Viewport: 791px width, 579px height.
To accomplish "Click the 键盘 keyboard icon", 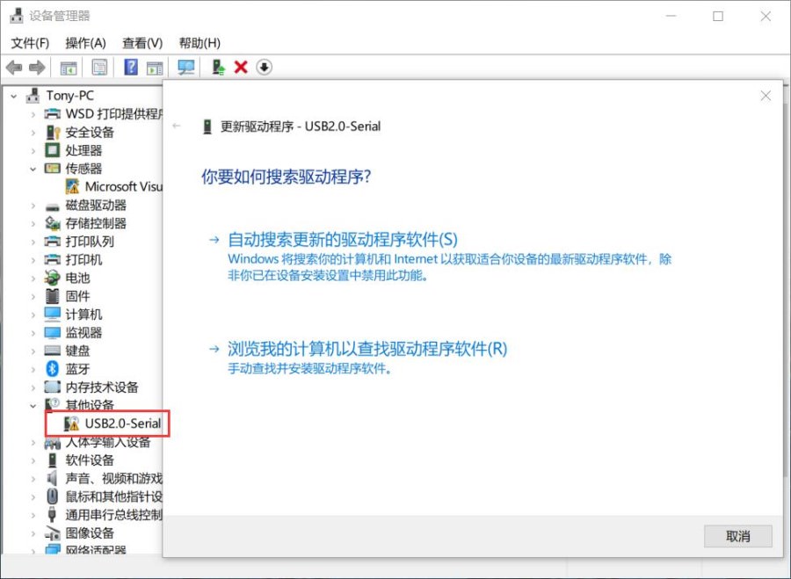I will (53, 351).
